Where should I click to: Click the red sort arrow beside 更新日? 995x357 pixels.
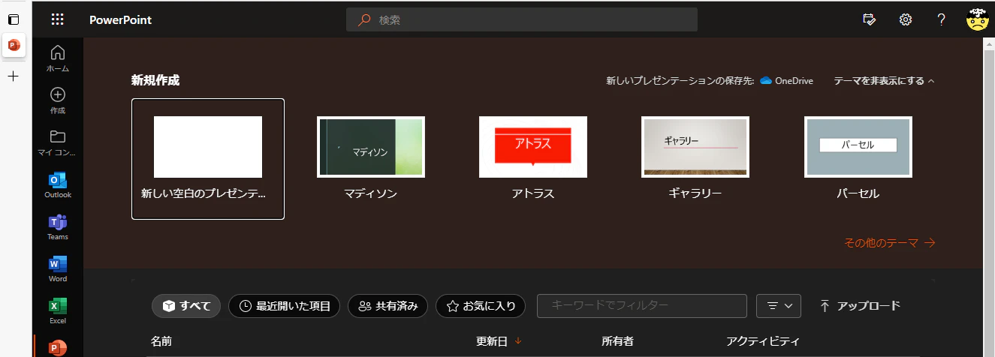(518, 341)
